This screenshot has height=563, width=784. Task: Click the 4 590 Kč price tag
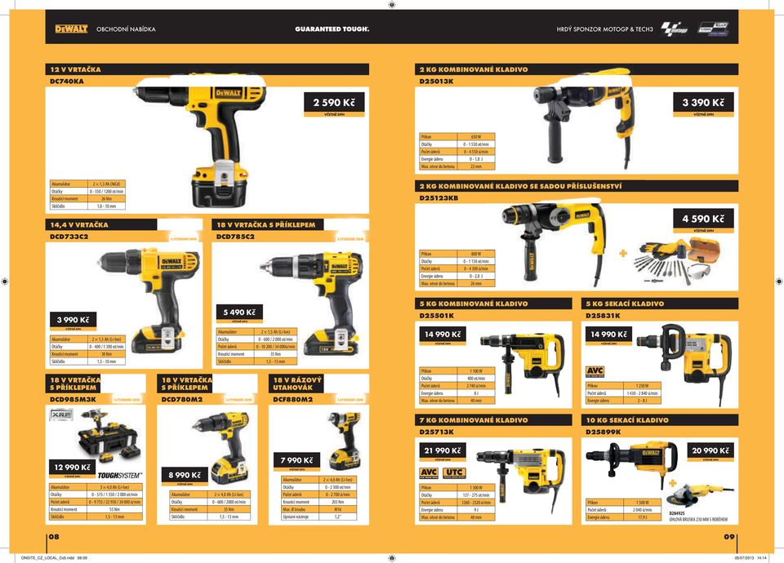click(703, 220)
